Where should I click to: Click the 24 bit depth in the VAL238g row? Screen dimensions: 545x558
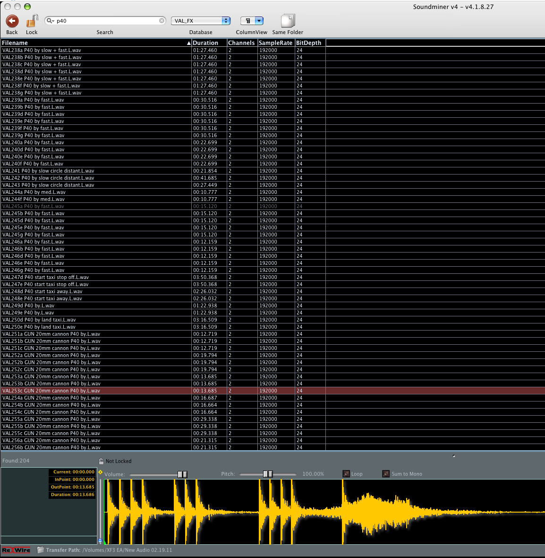pyautogui.click(x=299, y=93)
